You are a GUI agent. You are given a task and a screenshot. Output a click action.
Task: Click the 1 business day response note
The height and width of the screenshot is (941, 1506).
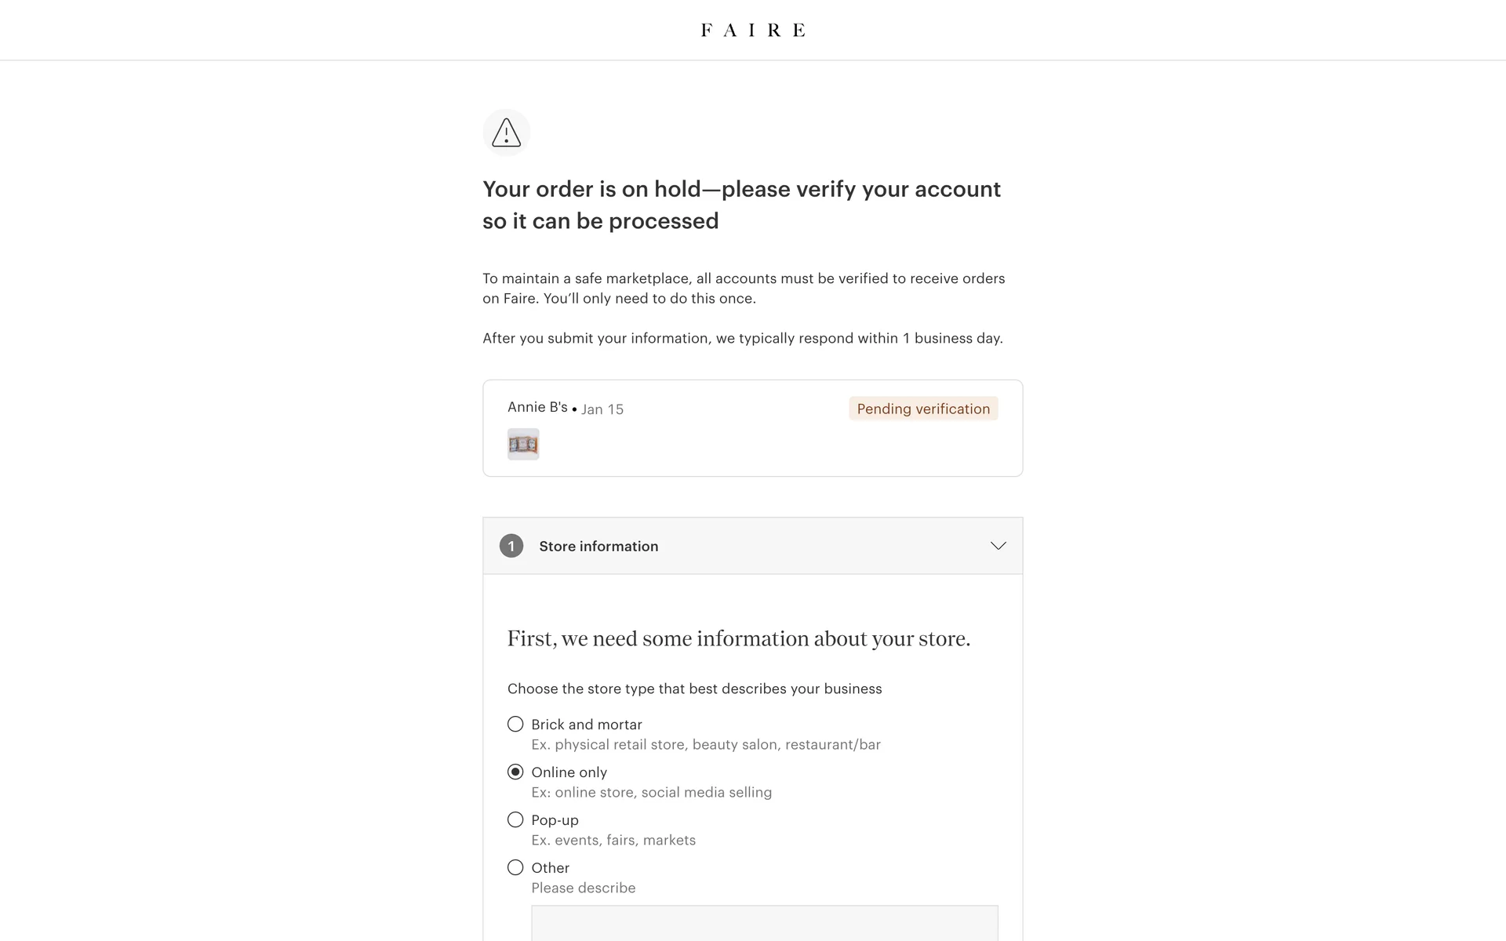tap(742, 339)
